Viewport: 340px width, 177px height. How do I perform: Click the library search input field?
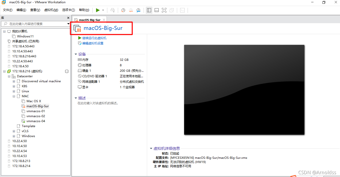coord(36,24)
